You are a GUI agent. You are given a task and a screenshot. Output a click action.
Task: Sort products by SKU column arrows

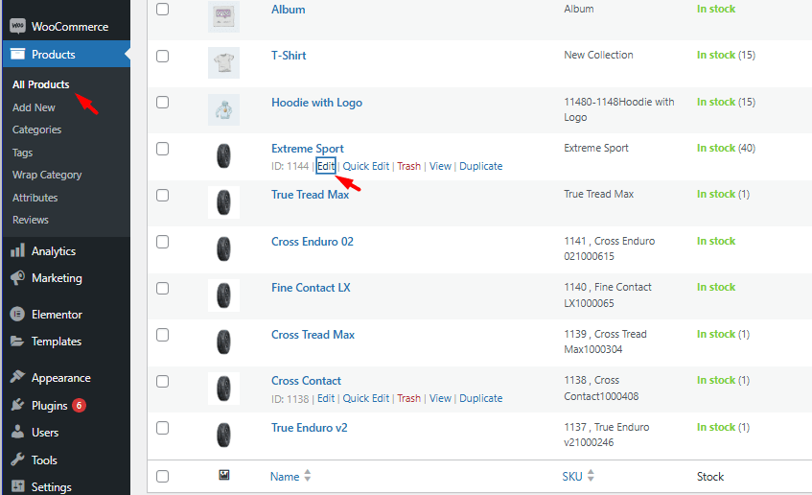click(591, 476)
